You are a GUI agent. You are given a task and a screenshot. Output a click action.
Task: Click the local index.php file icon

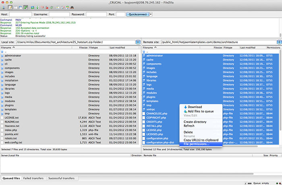coord(2,130)
